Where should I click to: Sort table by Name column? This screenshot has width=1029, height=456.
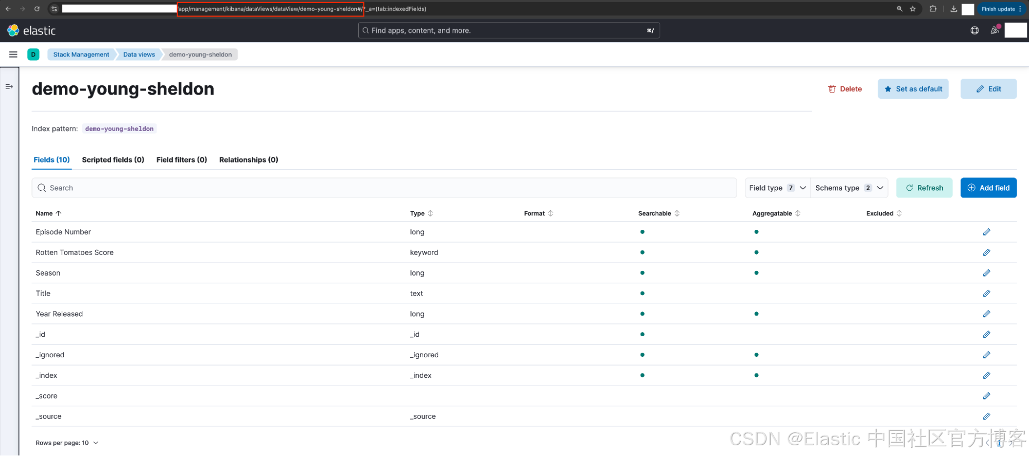pos(48,213)
